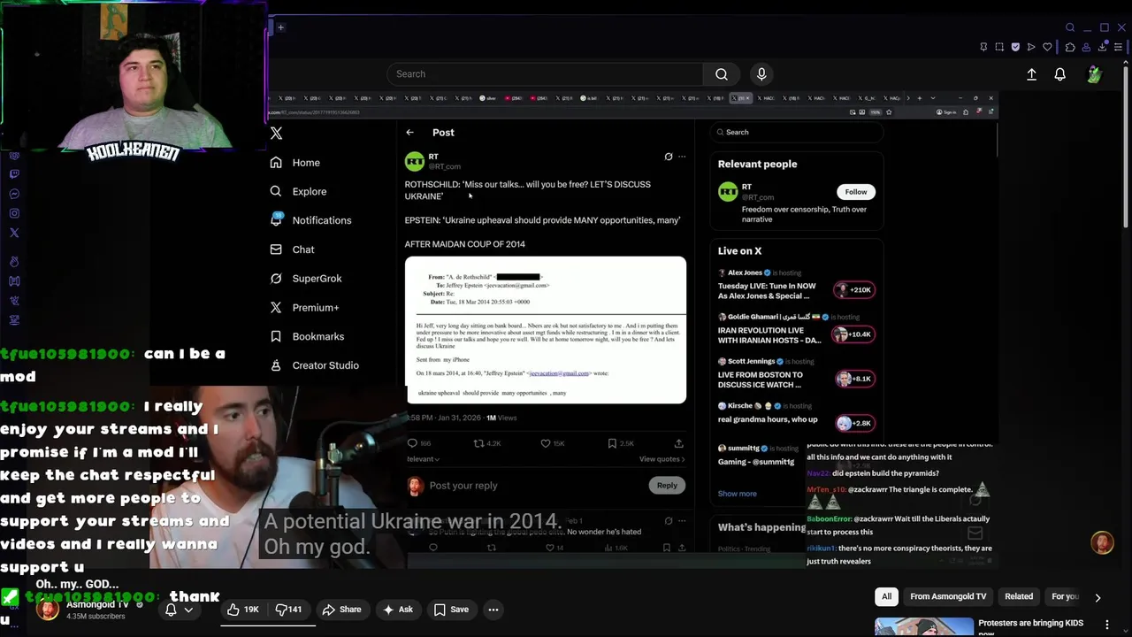Open Premium+ in X sidebar

305,308
